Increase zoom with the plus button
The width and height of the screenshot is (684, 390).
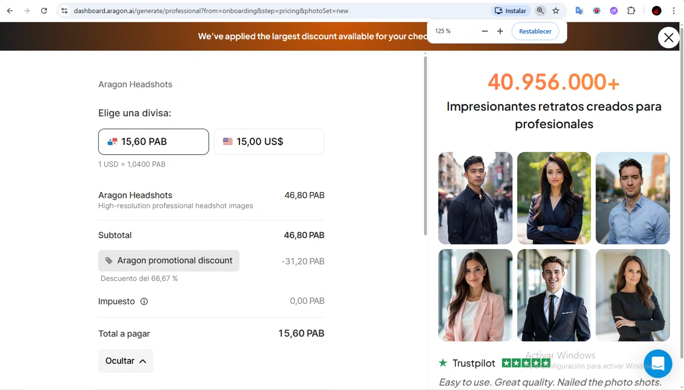pyautogui.click(x=500, y=31)
